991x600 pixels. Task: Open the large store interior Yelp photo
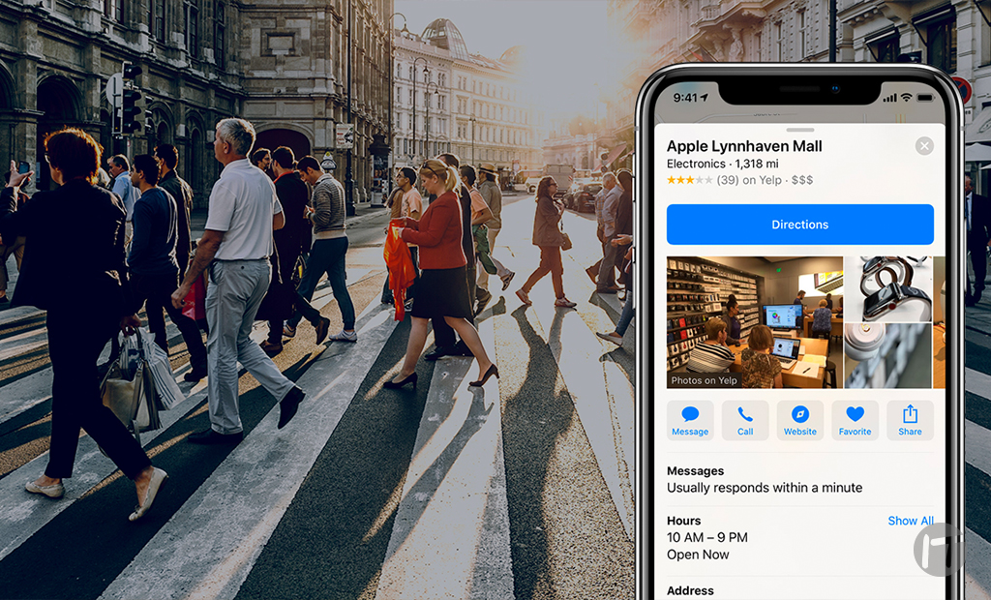click(755, 322)
